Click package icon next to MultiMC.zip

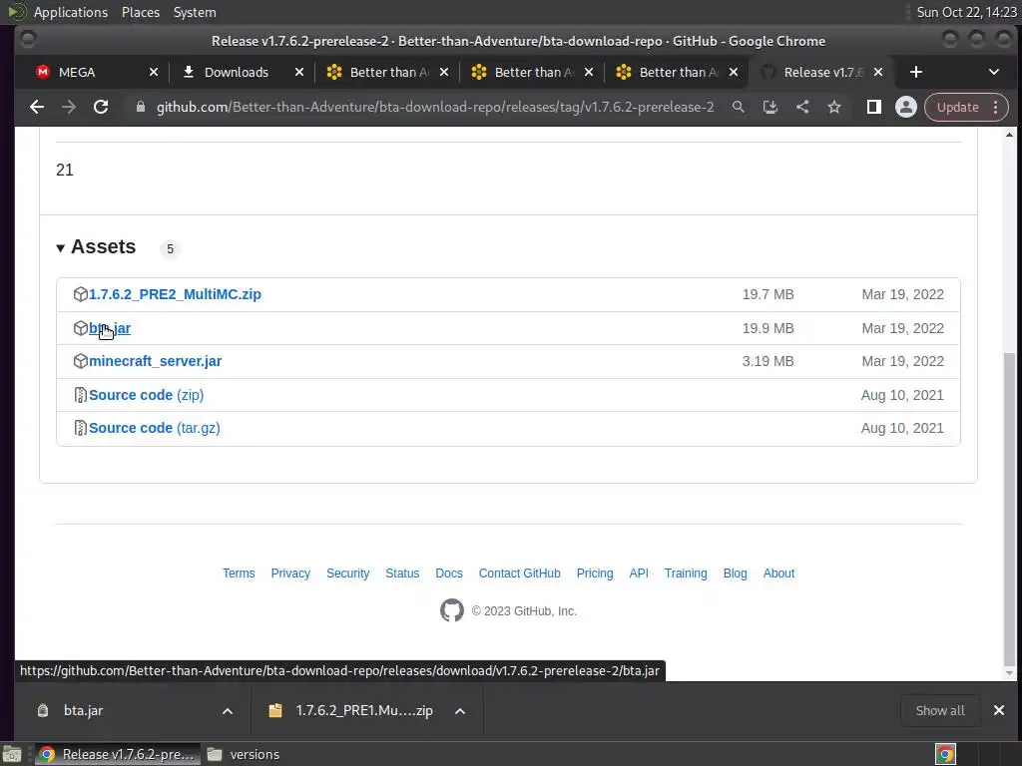click(80, 294)
